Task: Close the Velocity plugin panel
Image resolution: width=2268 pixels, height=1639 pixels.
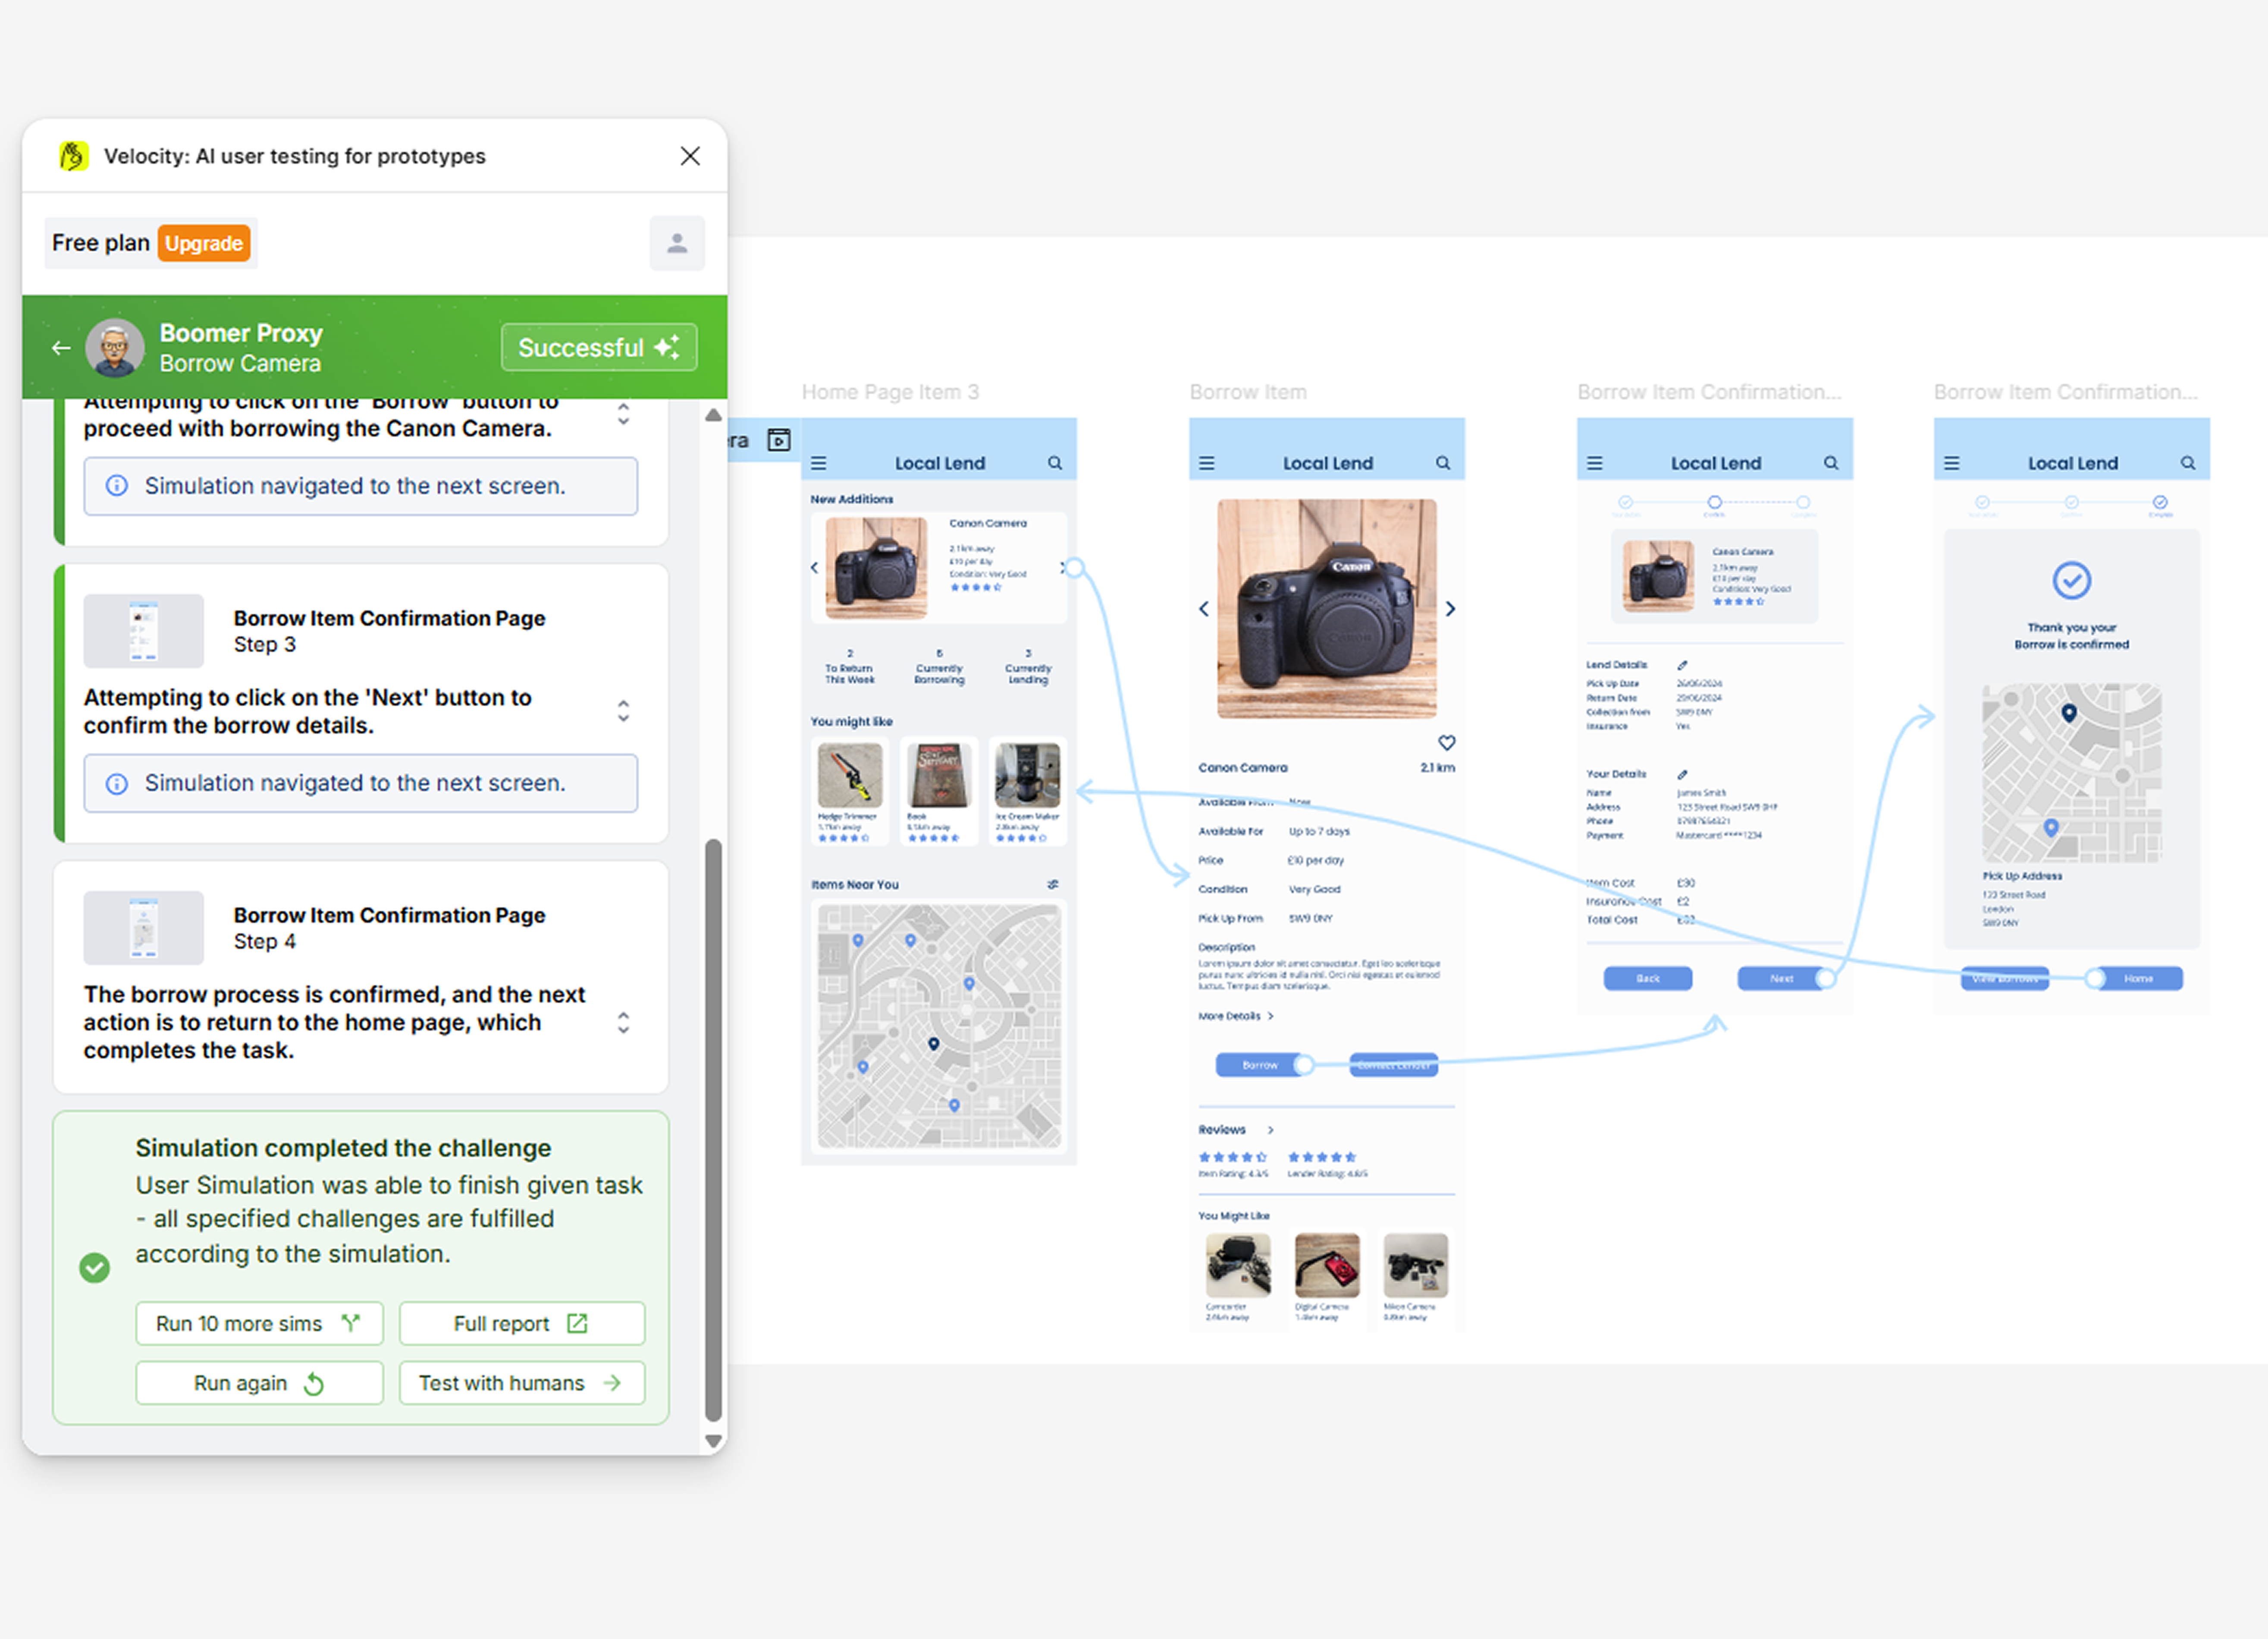Action: pyautogui.click(x=690, y=156)
